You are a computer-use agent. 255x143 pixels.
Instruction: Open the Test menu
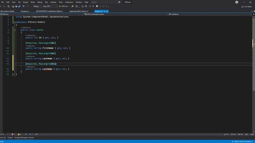[x=46, y=2]
